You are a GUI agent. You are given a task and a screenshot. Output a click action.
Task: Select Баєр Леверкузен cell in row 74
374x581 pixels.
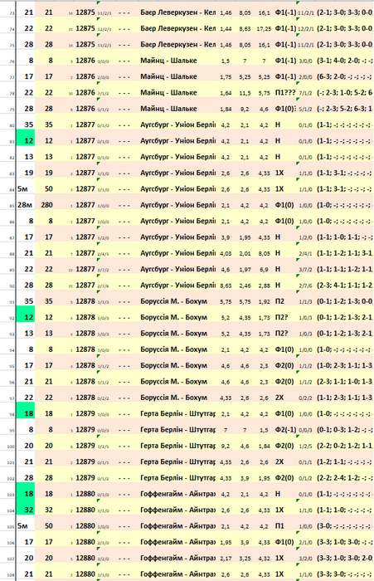[x=177, y=28]
